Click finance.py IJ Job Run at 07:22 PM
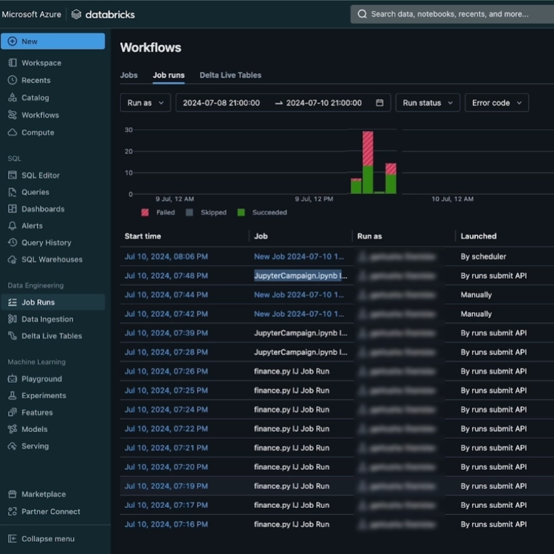The width and height of the screenshot is (554, 554). coord(291,428)
